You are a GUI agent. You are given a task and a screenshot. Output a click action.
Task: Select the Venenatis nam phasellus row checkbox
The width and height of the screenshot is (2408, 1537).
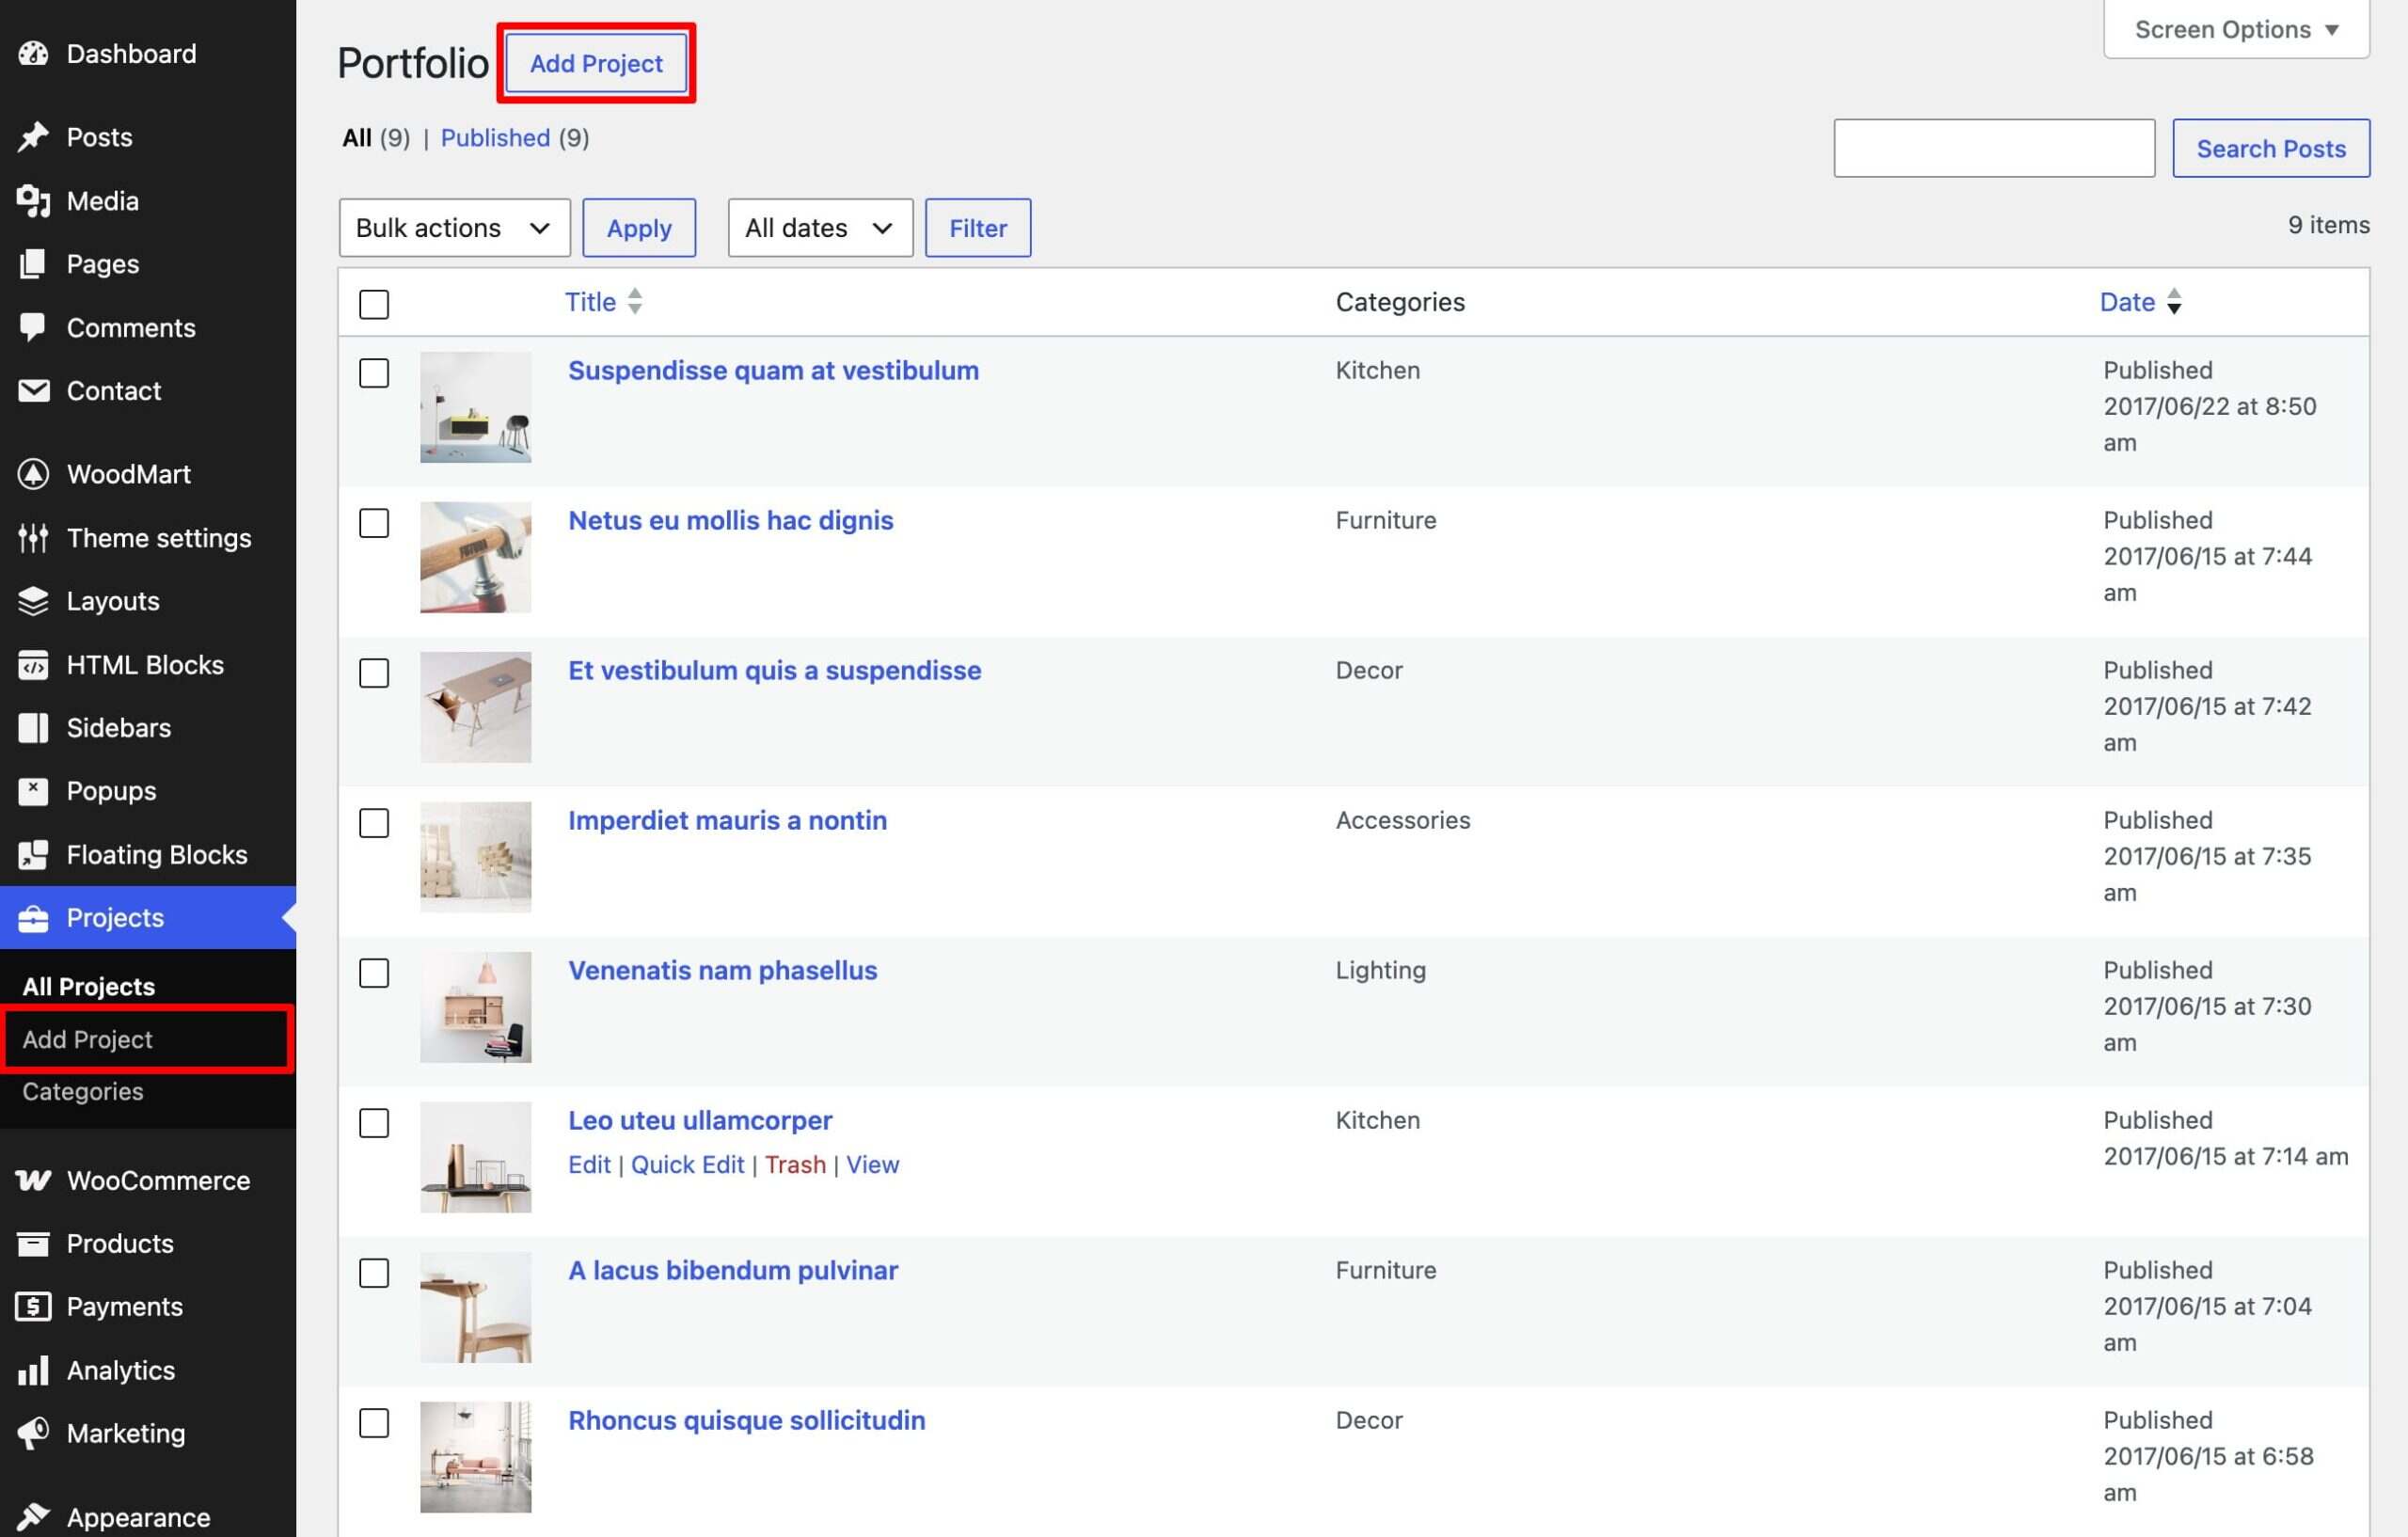point(374,973)
